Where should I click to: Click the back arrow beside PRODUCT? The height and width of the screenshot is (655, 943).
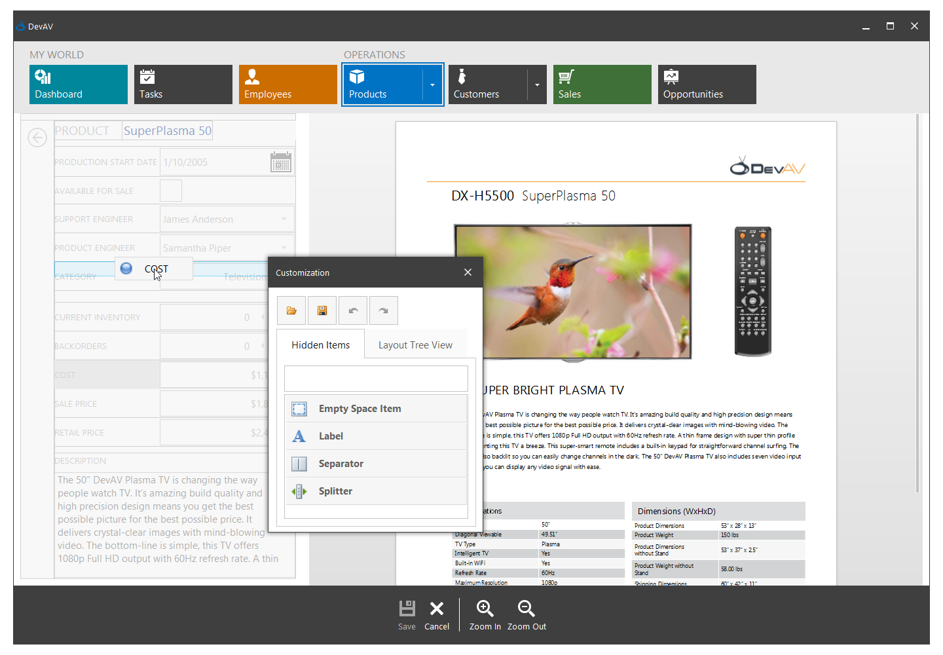37,138
